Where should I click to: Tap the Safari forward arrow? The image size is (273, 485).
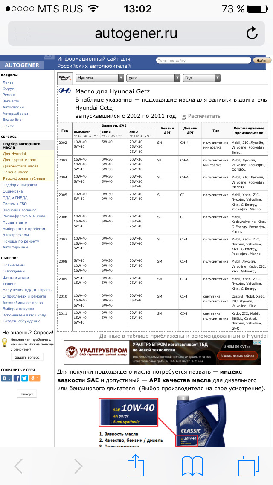pyautogui.click(x=78, y=466)
